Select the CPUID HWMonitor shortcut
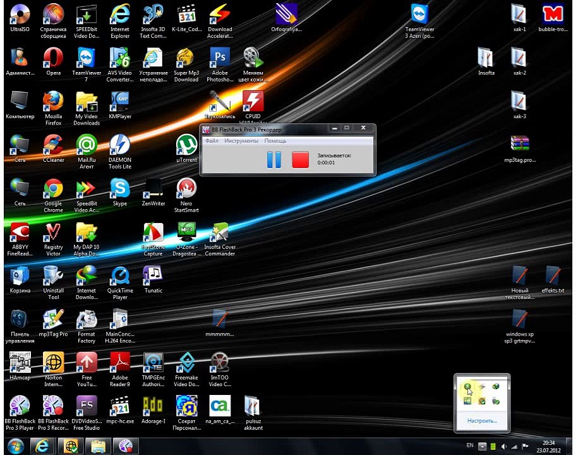 click(x=253, y=107)
